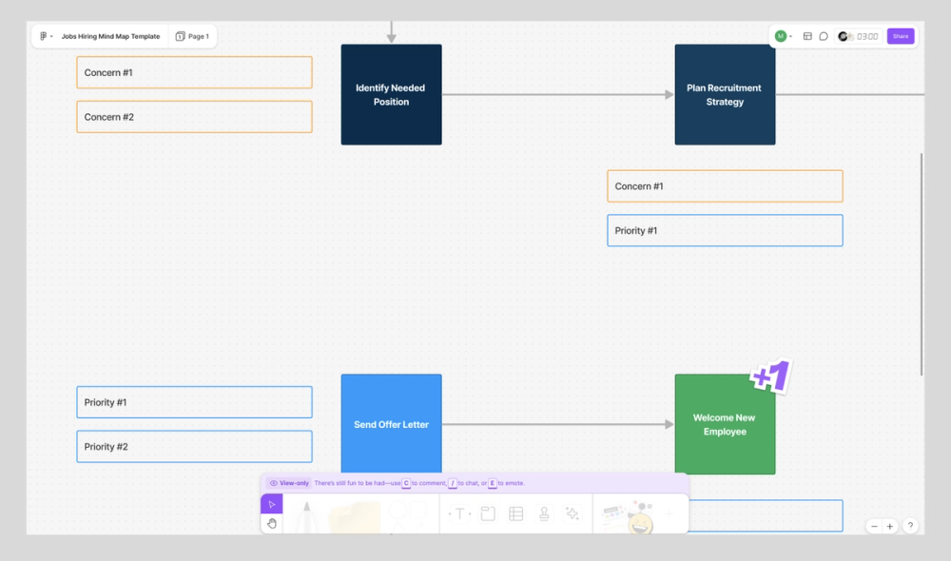
Task: Create a new Section
Action: [487, 513]
